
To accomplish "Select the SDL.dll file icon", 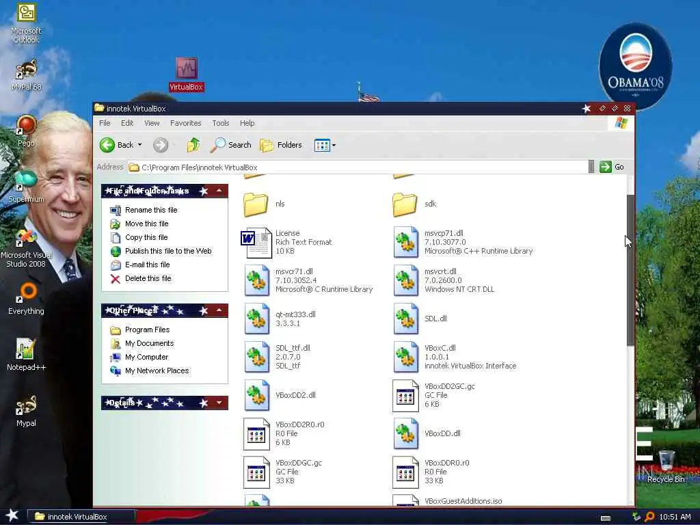I will pyautogui.click(x=406, y=319).
